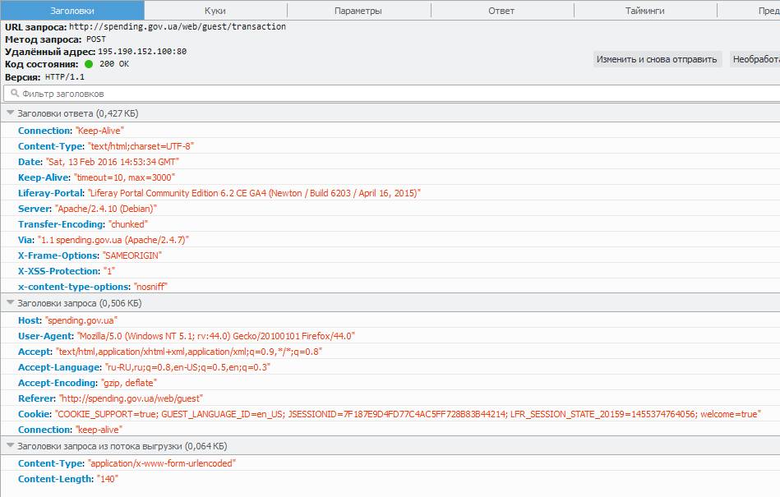Screen dimensions: 780x497
Task: Open the partially visible 'Пред' tab
Action: tap(764, 11)
